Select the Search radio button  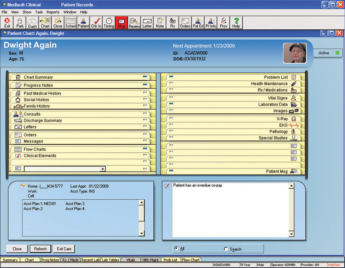pos(226,249)
